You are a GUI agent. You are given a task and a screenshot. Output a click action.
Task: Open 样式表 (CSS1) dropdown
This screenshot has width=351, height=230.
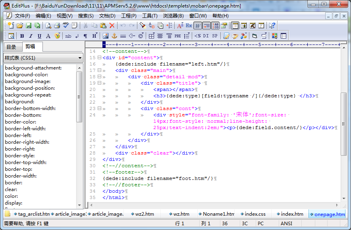pyautogui.click(x=43, y=58)
